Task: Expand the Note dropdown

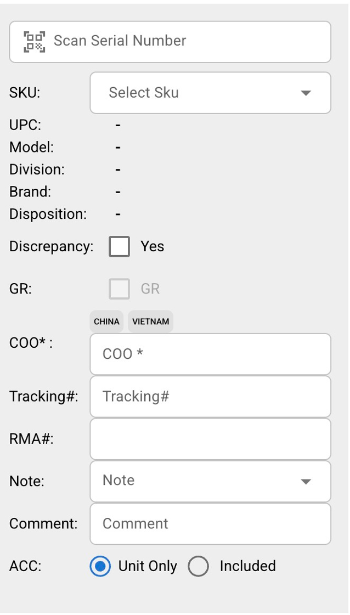Action: (x=197, y=481)
